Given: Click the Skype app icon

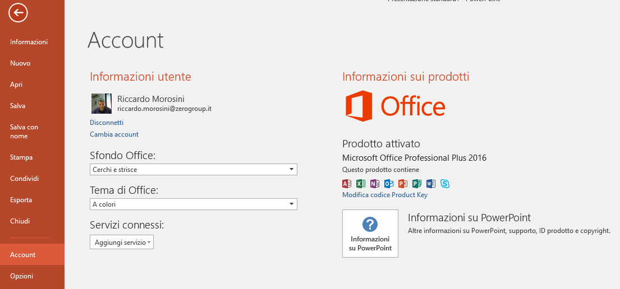Looking at the screenshot, I should tap(445, 184).
